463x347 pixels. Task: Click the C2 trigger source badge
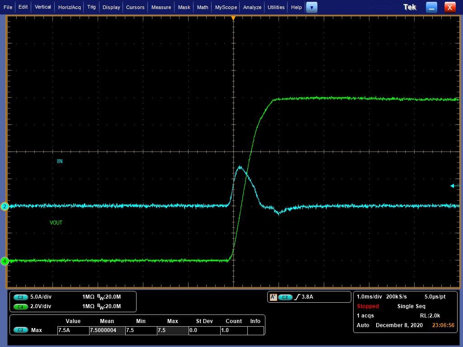pos(285,297)
